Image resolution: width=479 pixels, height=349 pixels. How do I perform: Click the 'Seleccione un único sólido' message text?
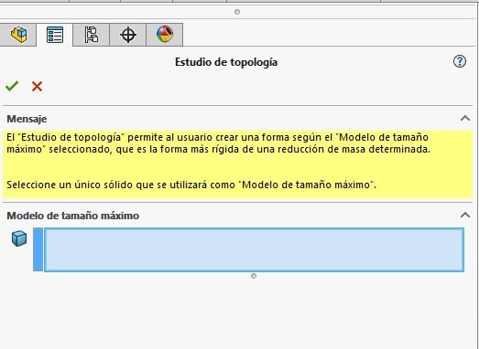[x=191, y=185]
